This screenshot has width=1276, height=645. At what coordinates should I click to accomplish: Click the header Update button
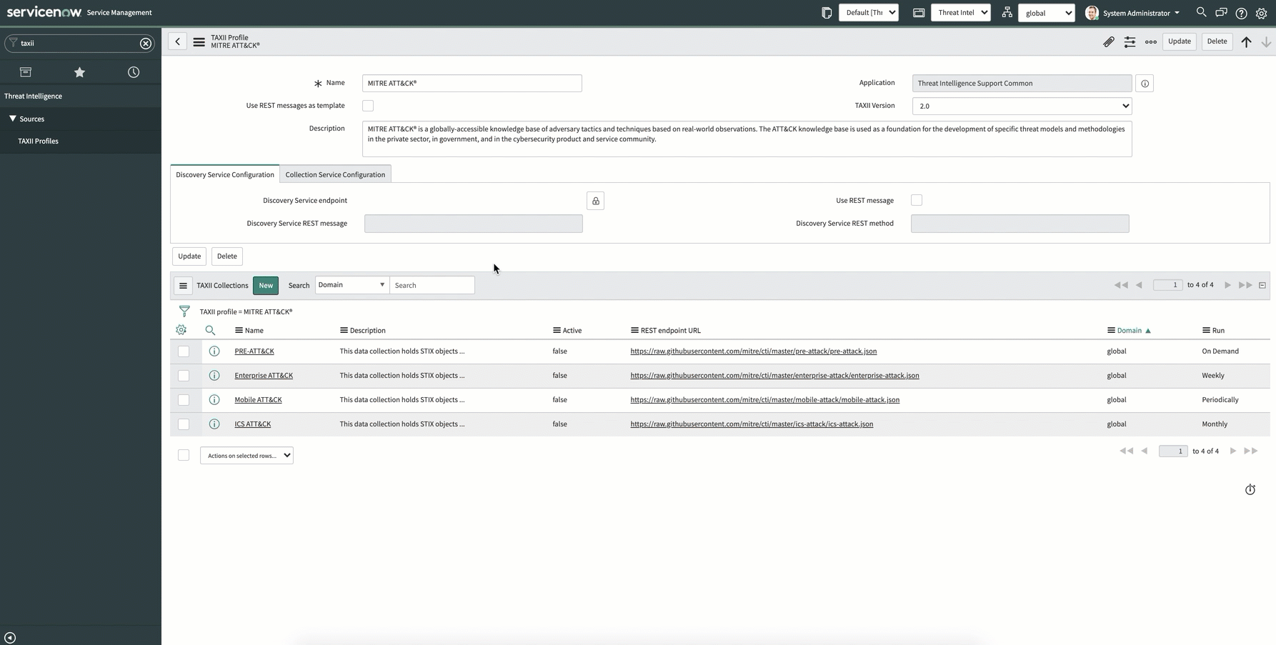(x=1180, y=41)
